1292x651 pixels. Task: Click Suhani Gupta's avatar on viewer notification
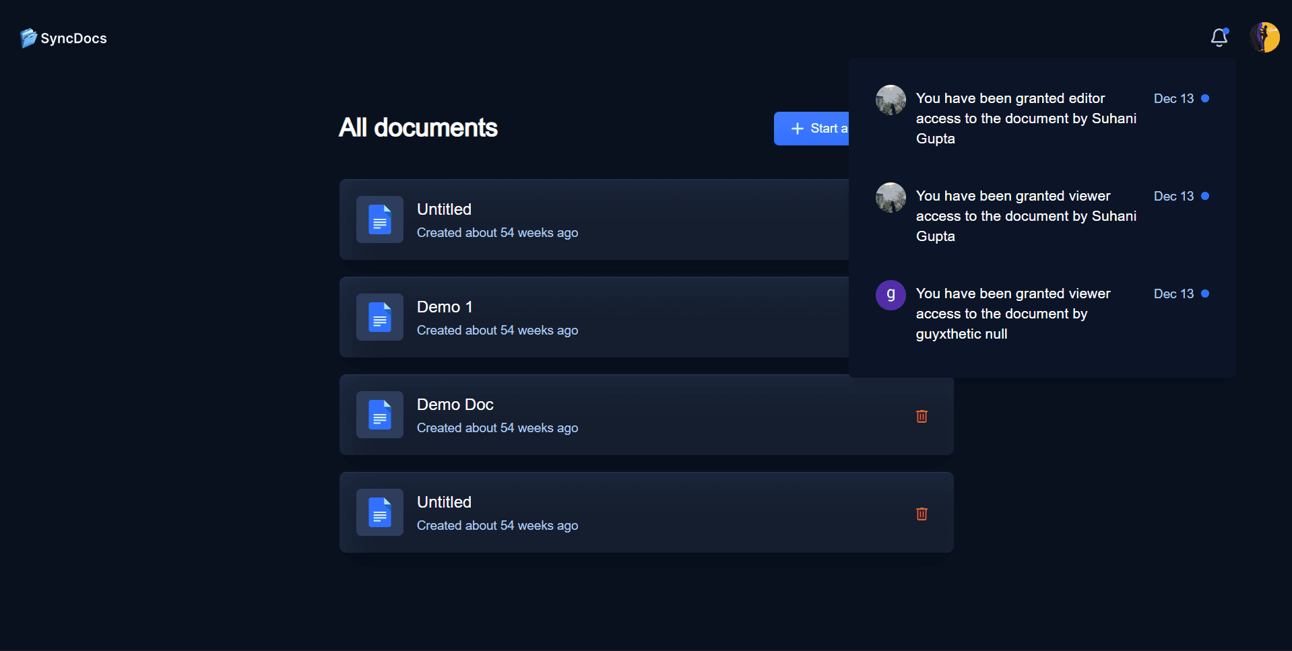[891, 197]
